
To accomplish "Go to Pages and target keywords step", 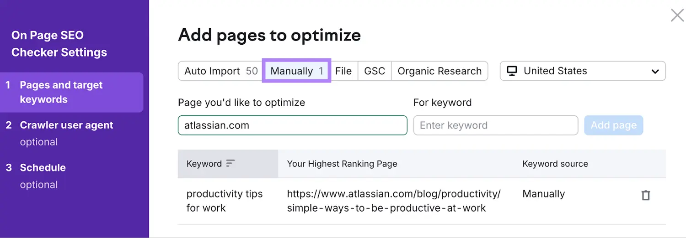I will click(x=61, y=92).
